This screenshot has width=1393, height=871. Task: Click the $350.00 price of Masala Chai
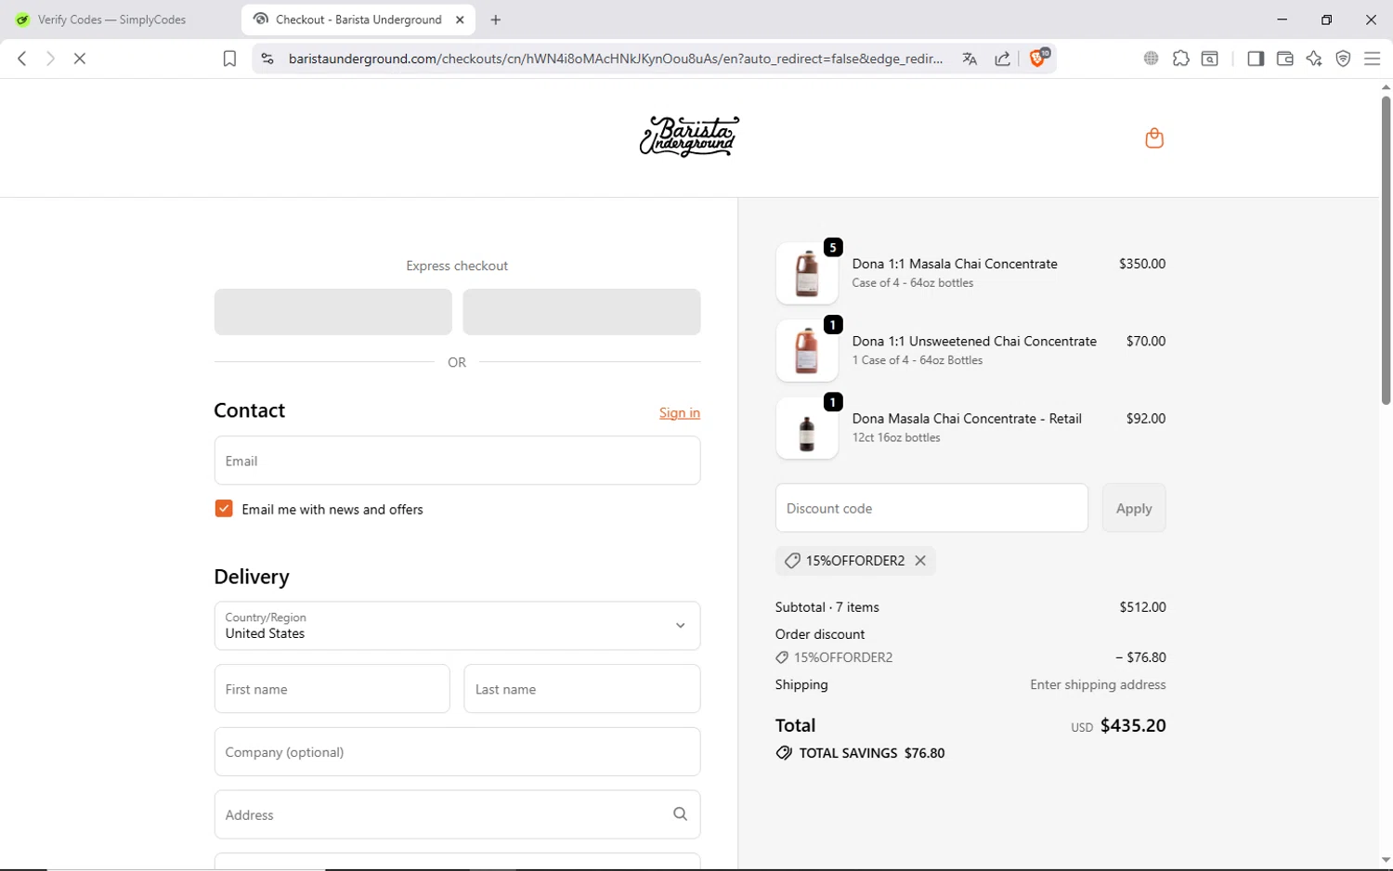click(1142, 264)
